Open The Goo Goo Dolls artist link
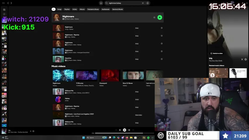Image resolution: width=249 pixels, height=140 pixels. [215, 61]
